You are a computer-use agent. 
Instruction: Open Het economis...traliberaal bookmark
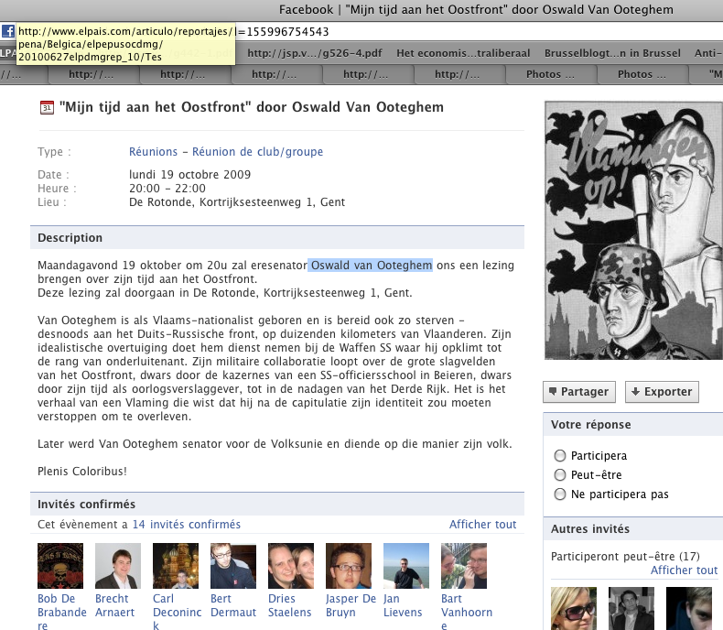[463, 53]
